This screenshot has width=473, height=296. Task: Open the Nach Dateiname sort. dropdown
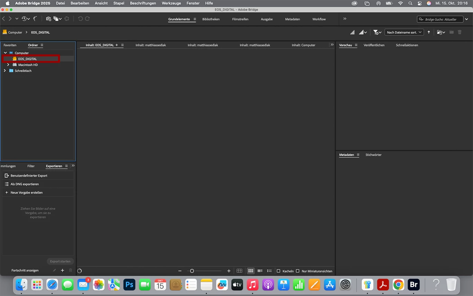(404, 32)
